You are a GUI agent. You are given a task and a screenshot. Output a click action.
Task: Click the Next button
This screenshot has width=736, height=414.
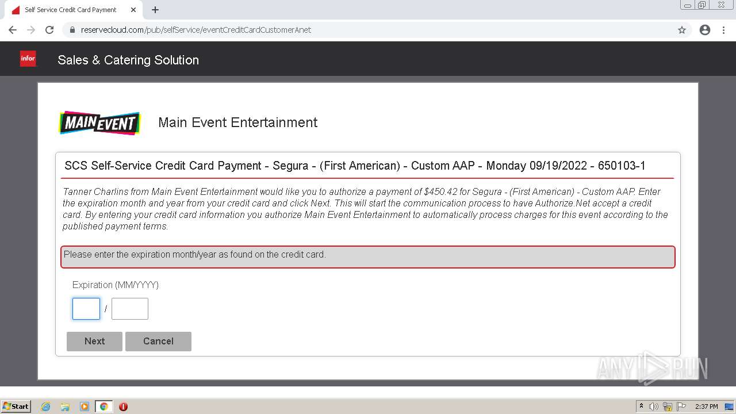pyautogui.click(x=94, y=341)
